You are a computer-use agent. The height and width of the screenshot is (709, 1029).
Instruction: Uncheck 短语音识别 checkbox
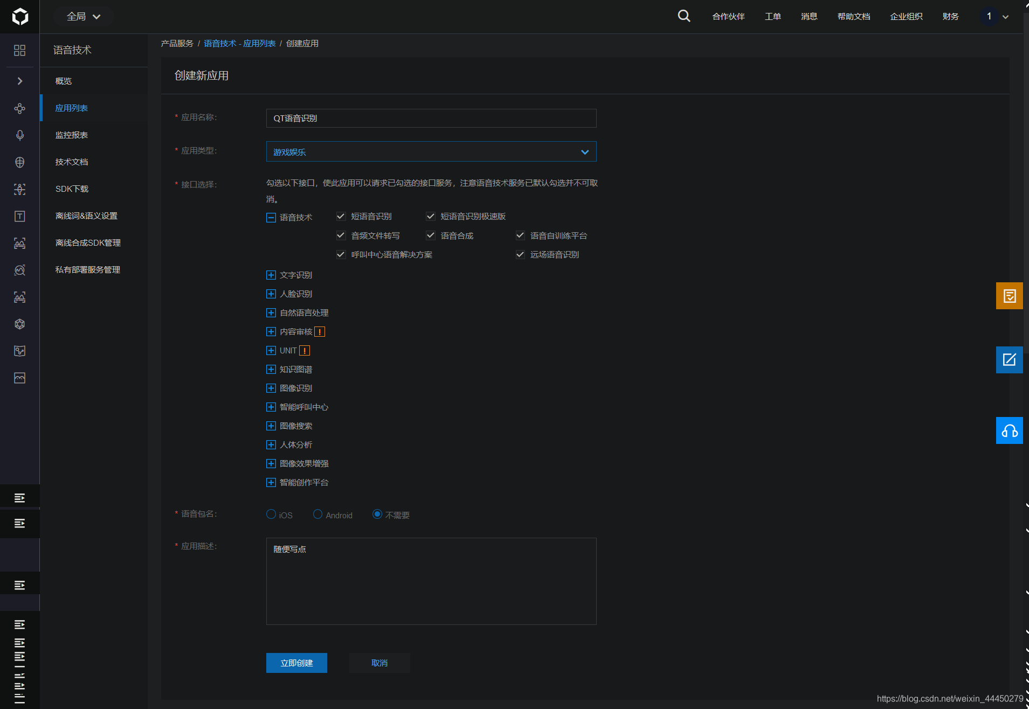(x=341, y=217)
